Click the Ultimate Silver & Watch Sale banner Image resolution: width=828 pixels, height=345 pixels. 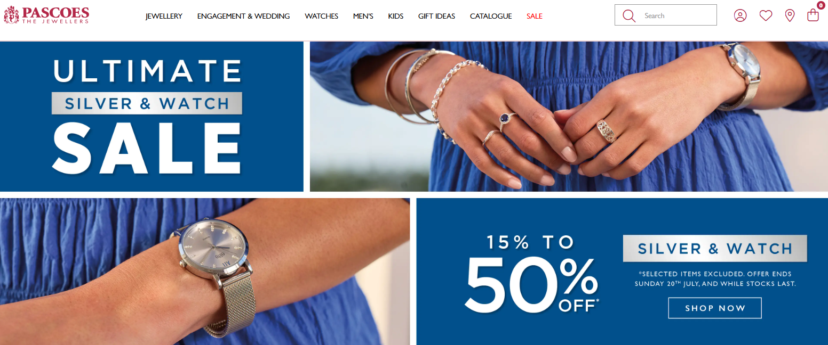(152, 117)
